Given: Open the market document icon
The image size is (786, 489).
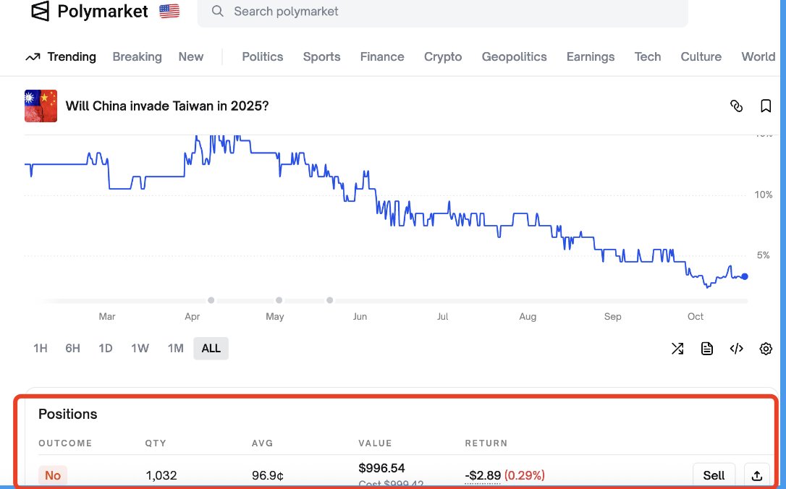Looking at the screenshot, I should 707,349.
